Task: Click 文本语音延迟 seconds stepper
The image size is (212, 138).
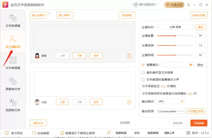Action: click(163, 86)
